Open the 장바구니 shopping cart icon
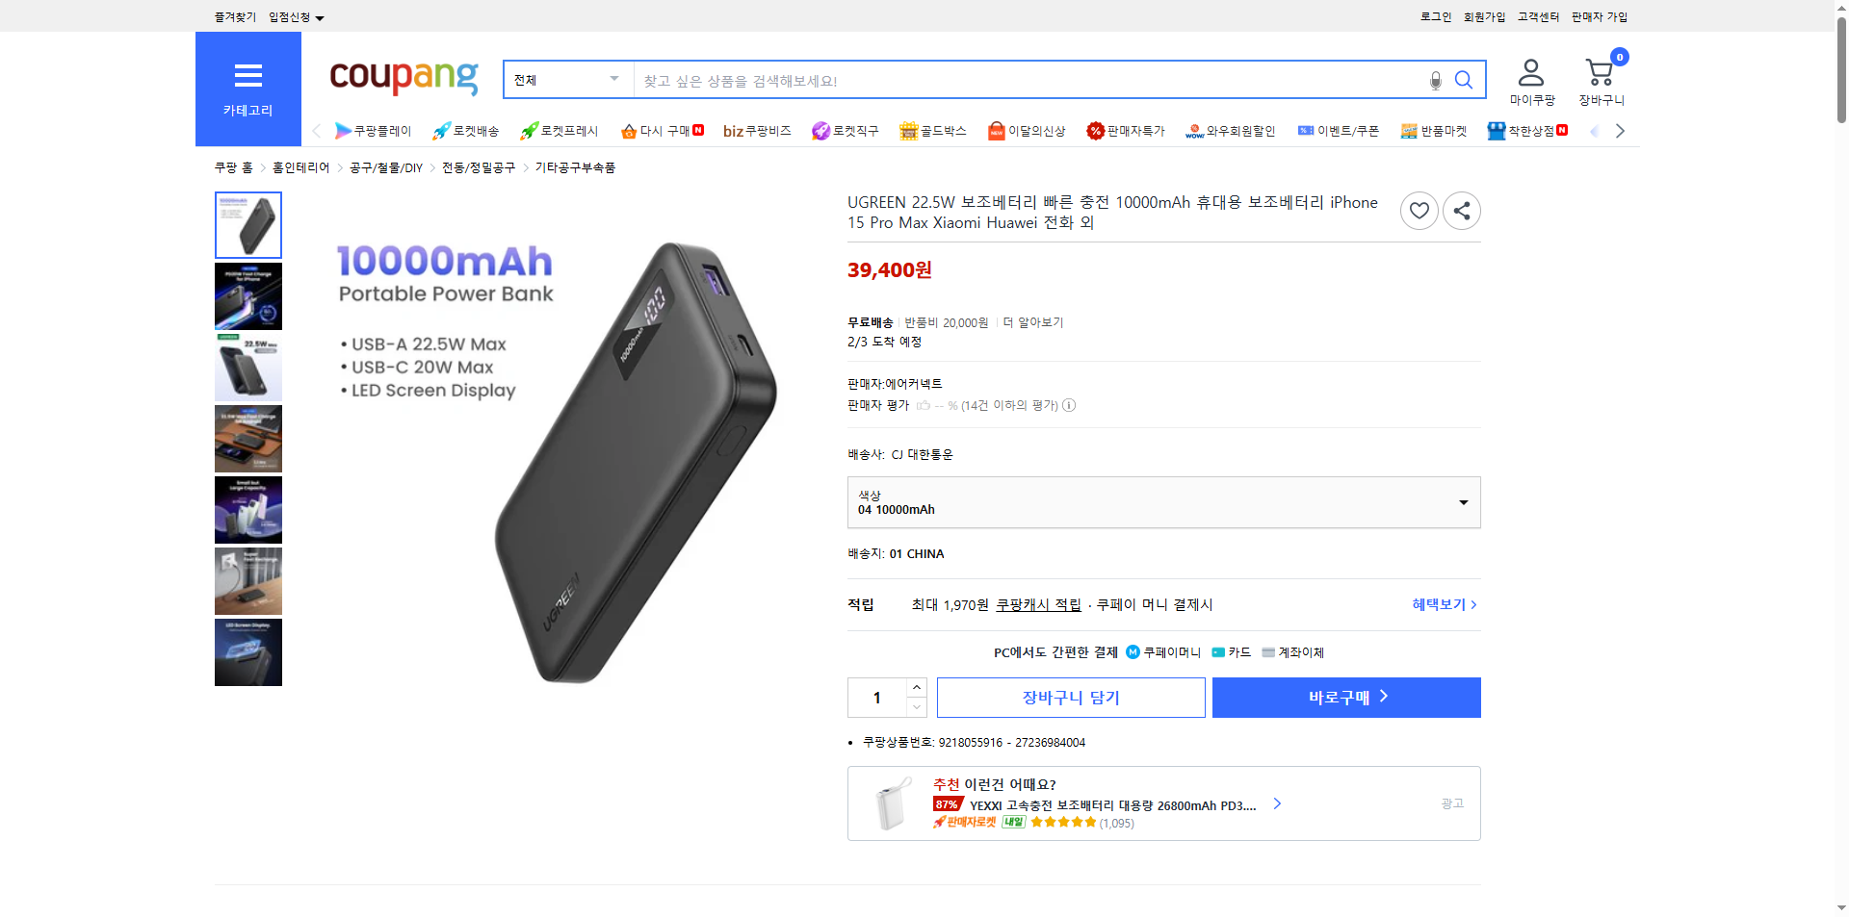This screenshot has height=917, width=1849. pos(1600,72)
